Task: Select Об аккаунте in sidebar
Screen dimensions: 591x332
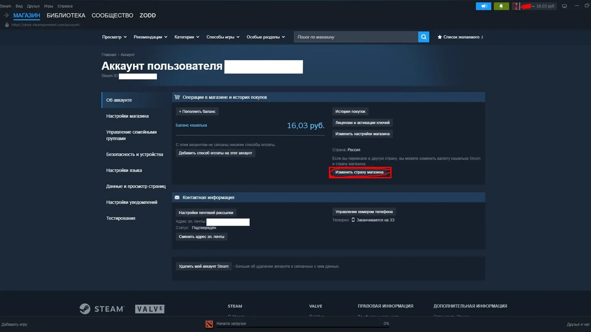Action: pyautogui.click(x=135, y=100)
